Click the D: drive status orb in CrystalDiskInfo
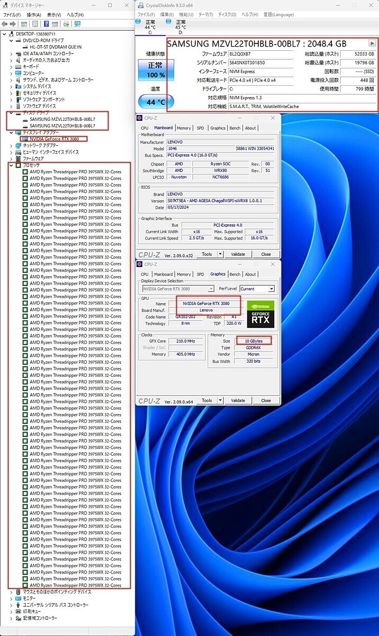The image size is (379, 636). pyautogui.click(x=169, y=22)
